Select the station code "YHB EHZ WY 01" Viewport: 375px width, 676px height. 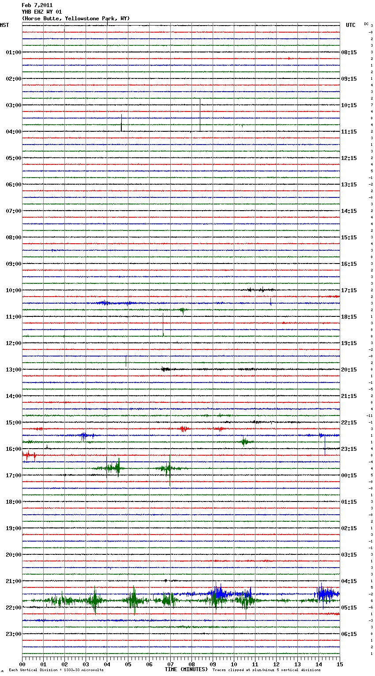[42, 12]
